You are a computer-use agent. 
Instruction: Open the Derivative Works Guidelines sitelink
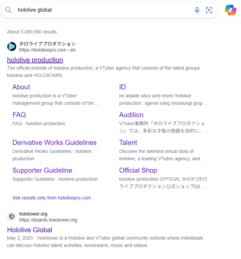[x=54, y=143]
